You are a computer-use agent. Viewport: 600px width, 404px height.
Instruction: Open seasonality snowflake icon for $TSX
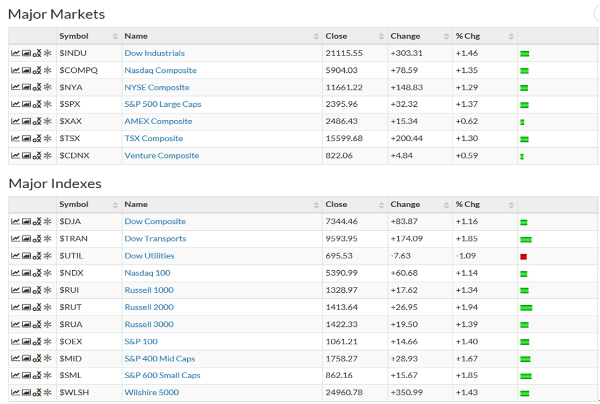[x=47, y=139]
